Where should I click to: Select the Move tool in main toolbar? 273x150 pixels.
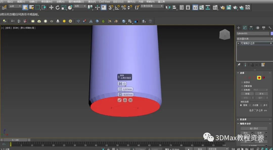51,7
